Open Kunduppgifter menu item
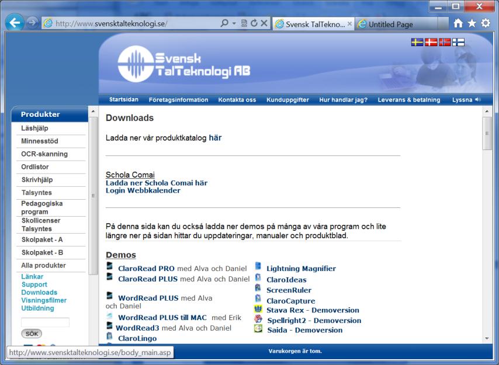Viewport: 499px width, 365px height. 287,100
